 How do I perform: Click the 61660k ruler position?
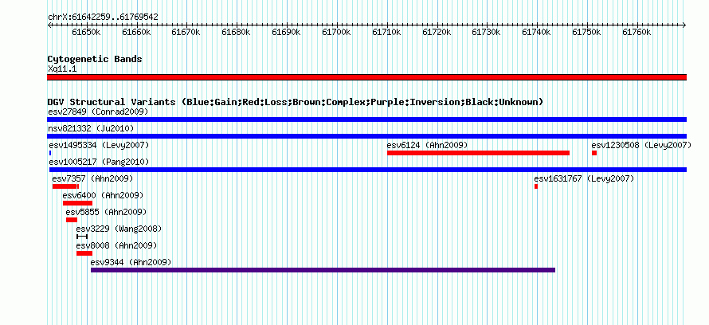(136, 32)
